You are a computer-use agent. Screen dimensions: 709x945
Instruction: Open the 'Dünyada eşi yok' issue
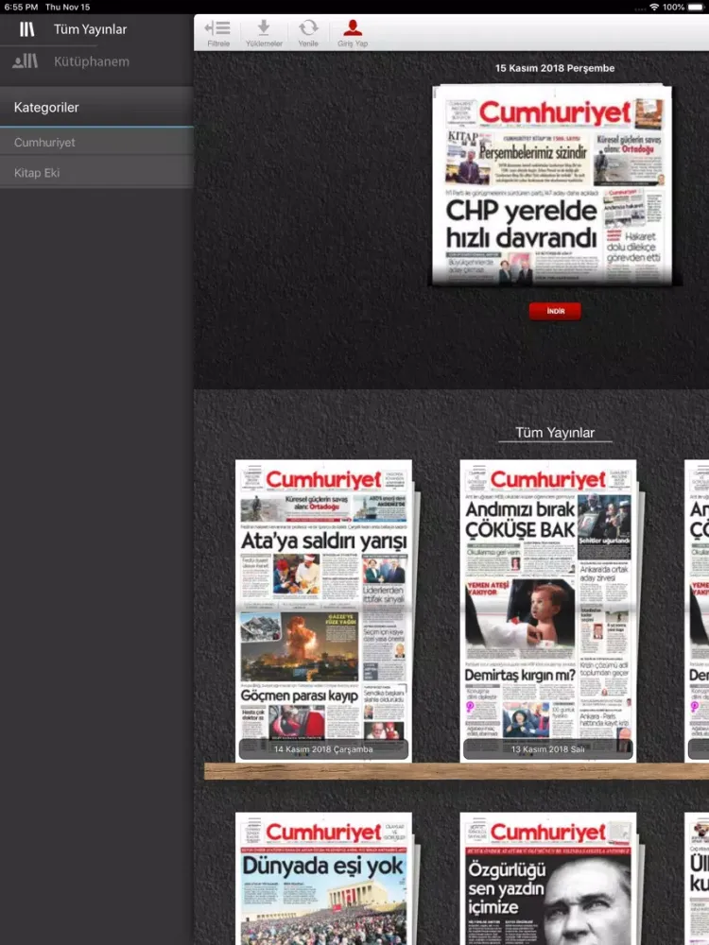point(323,878)
